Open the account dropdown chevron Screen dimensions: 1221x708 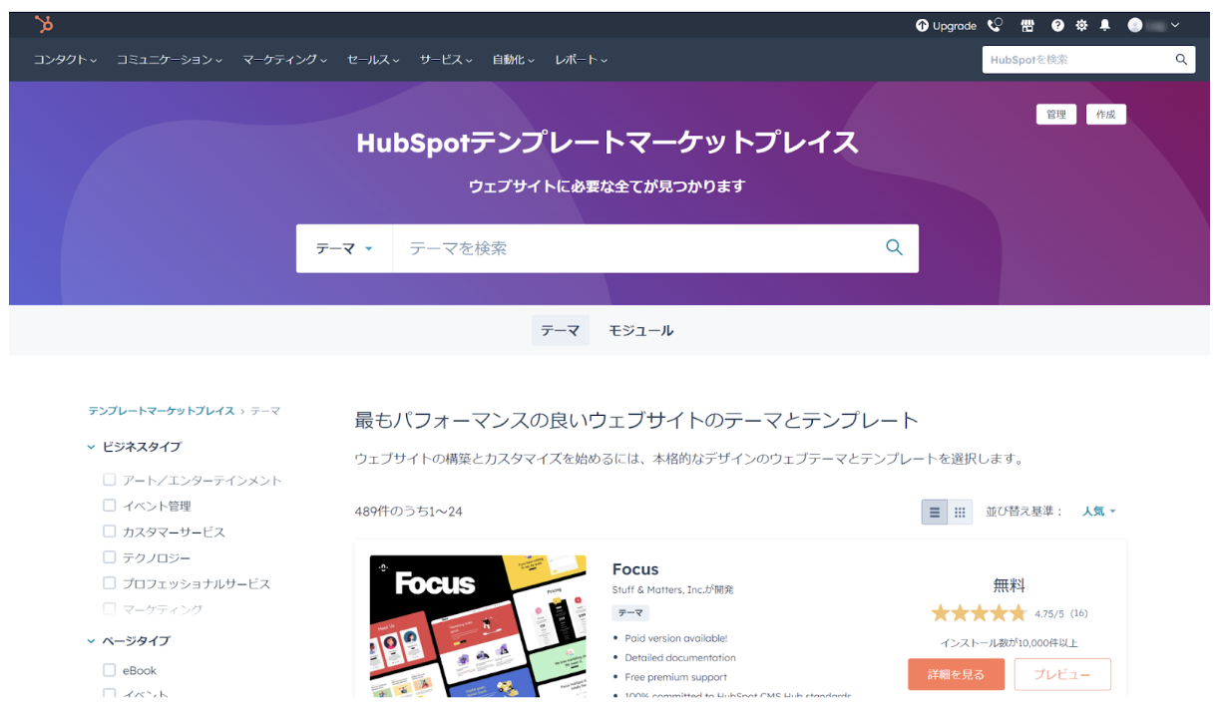(x=1175, y=26)
